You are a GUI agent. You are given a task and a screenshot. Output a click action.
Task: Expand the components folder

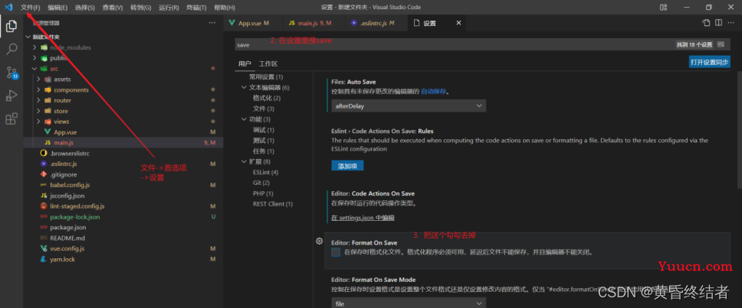pos(38,89)
